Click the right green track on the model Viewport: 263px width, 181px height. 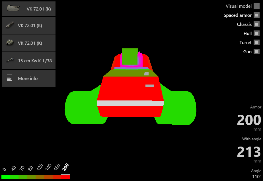pyautogui.click(x=178, y=108)
